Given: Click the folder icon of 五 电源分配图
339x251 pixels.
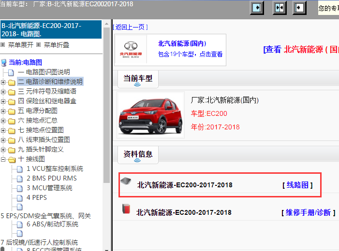Looking at the screenshot, I should tap(12, 111).
